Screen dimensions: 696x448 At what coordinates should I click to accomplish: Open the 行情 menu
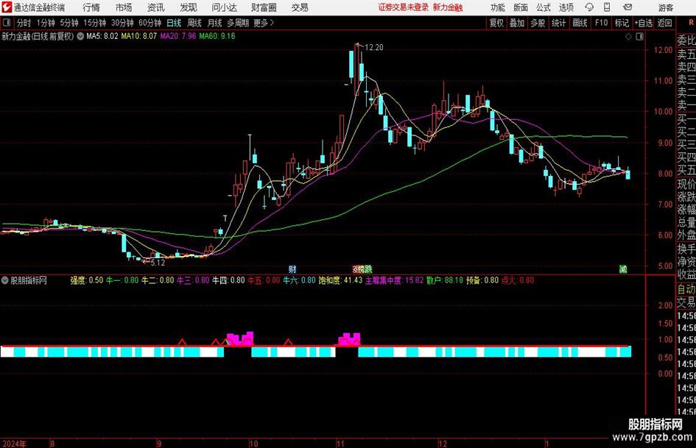[x=91, y=7]
